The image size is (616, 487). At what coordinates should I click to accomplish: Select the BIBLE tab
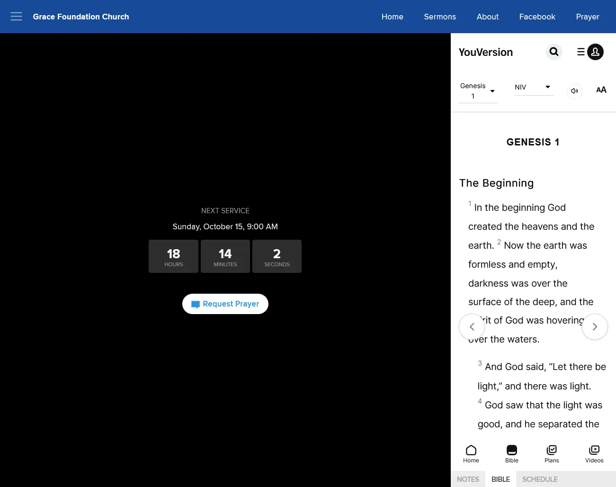[x=500, y=479]
